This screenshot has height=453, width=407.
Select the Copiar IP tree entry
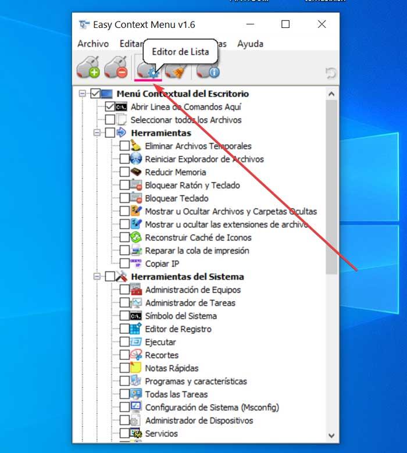(162, 263)
